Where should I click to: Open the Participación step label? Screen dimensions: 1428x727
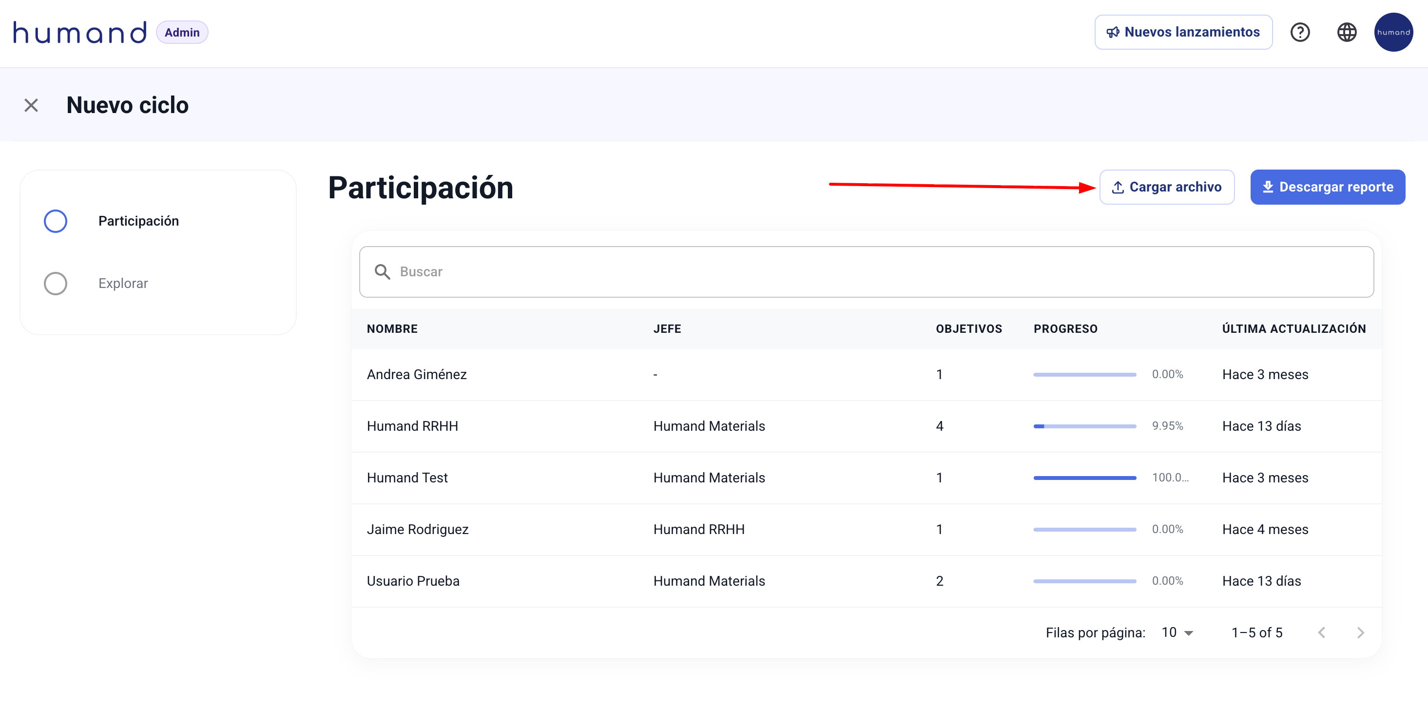138,221
